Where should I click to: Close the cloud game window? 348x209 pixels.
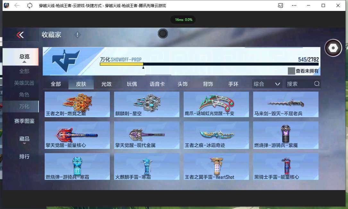338,5
